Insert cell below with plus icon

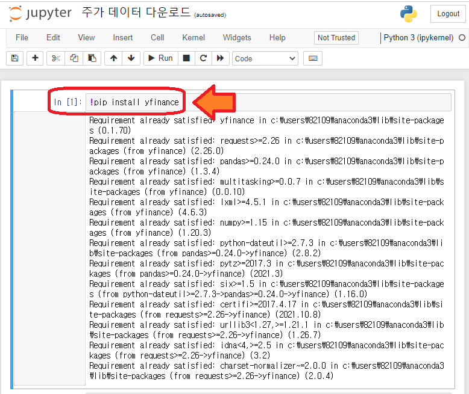[35, 58]
